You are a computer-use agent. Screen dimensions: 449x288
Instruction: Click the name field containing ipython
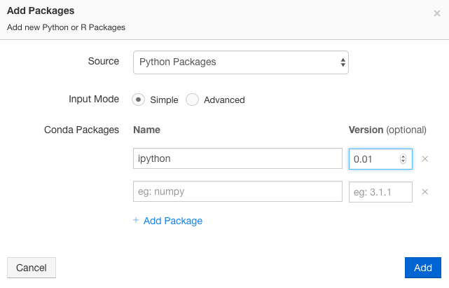pos(237,158)
